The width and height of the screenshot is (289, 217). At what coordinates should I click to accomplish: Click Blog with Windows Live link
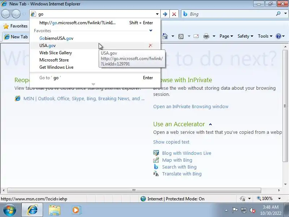(187, 153)
